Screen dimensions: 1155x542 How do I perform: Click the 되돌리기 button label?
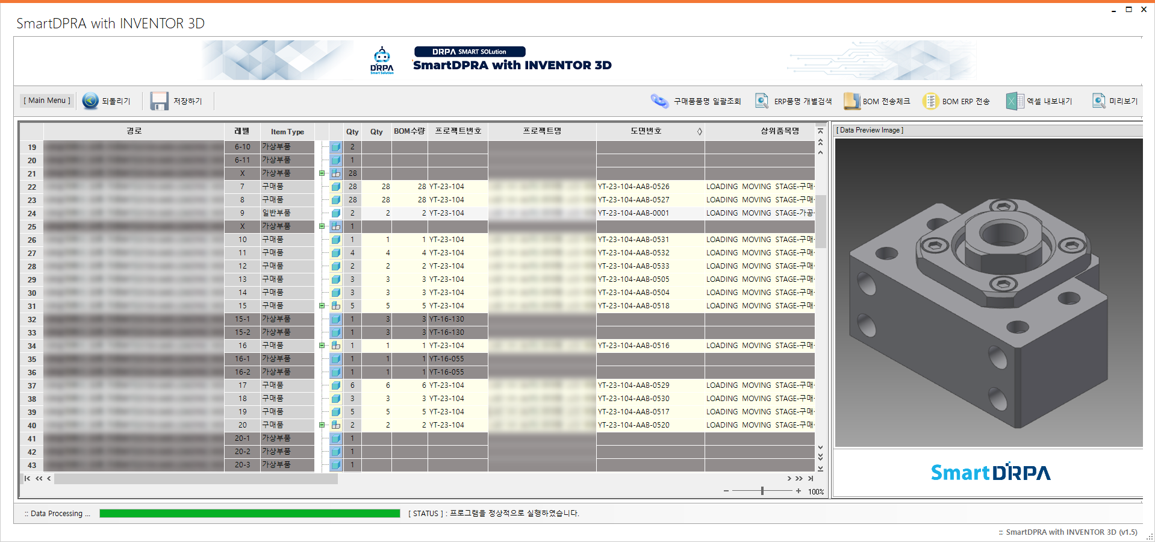[116, 101]
